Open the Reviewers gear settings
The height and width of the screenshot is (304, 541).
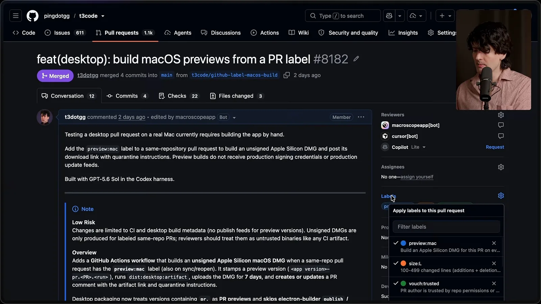[x=501, y=115]
